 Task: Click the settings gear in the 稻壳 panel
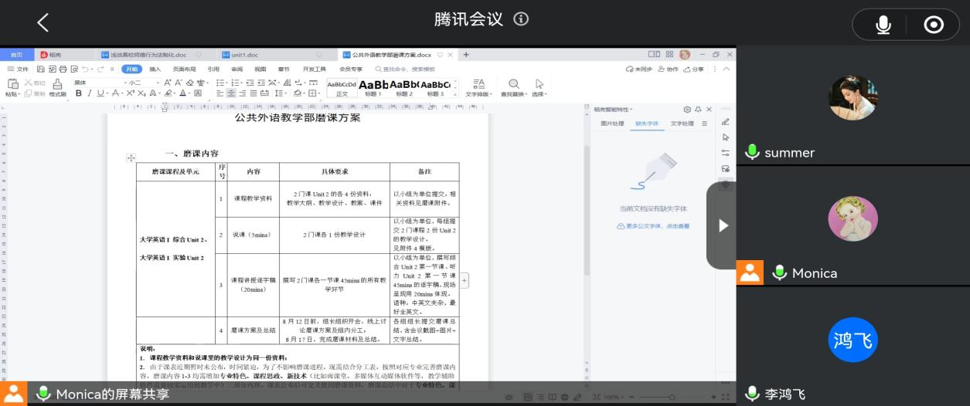click(x=687, y=110)
